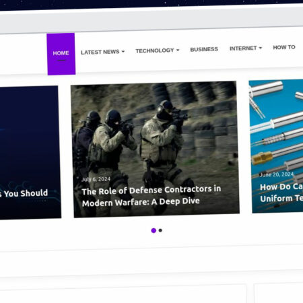Open the Defense Contractors in Modern Warfare article

tap(151, 196)
